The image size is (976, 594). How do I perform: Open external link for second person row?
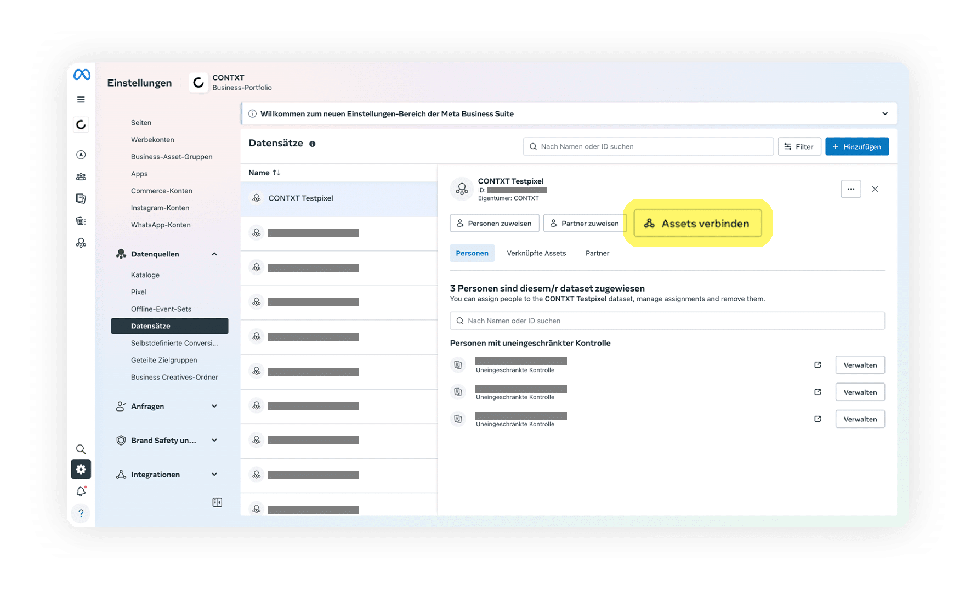pos(818,392)
